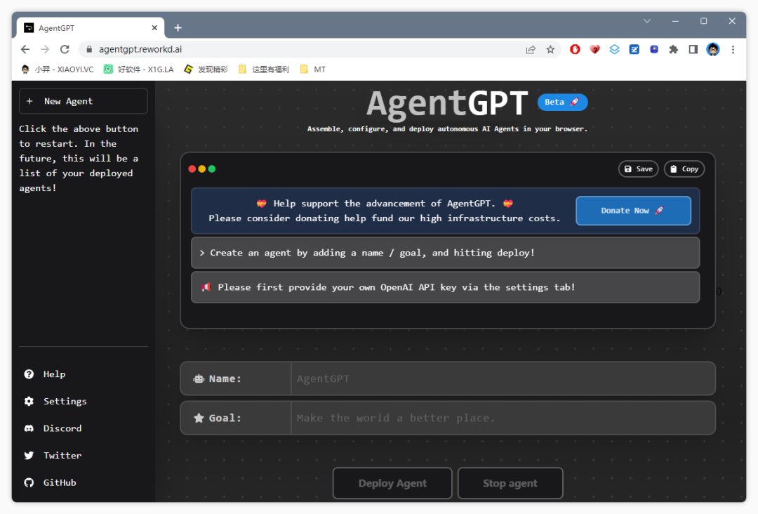Click the site lock icon

pos(89,49)
